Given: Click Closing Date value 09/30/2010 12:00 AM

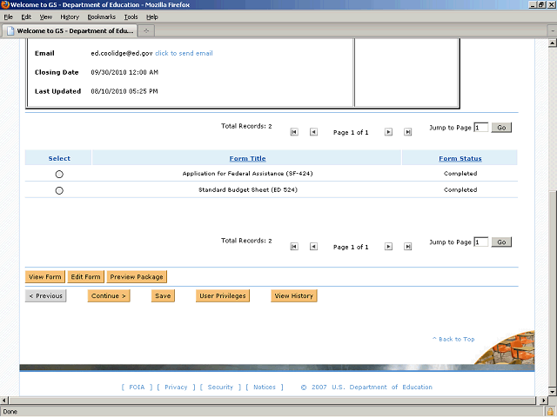Looking at the screenshot, I should [x=124, y=72].
